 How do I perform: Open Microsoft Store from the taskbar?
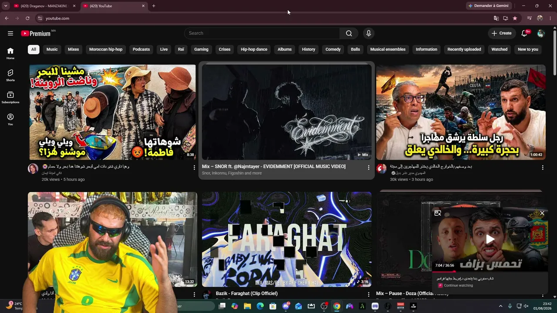click(x=273, y=306)
